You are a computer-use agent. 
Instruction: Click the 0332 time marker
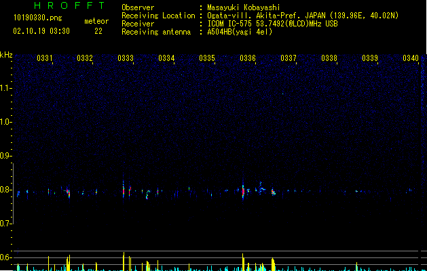pyautogui.click(x=85, y=58)
